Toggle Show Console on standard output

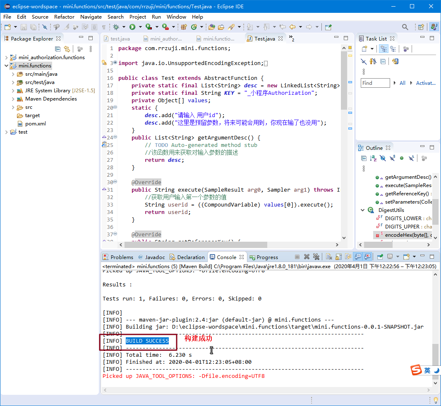click(x=358, y=257)
